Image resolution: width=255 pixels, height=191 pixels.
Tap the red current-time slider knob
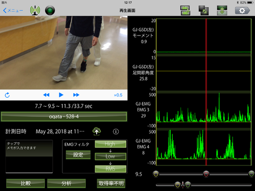206,174
